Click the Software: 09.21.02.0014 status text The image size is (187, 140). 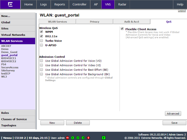pyautogui.click(x=152, y=134)
